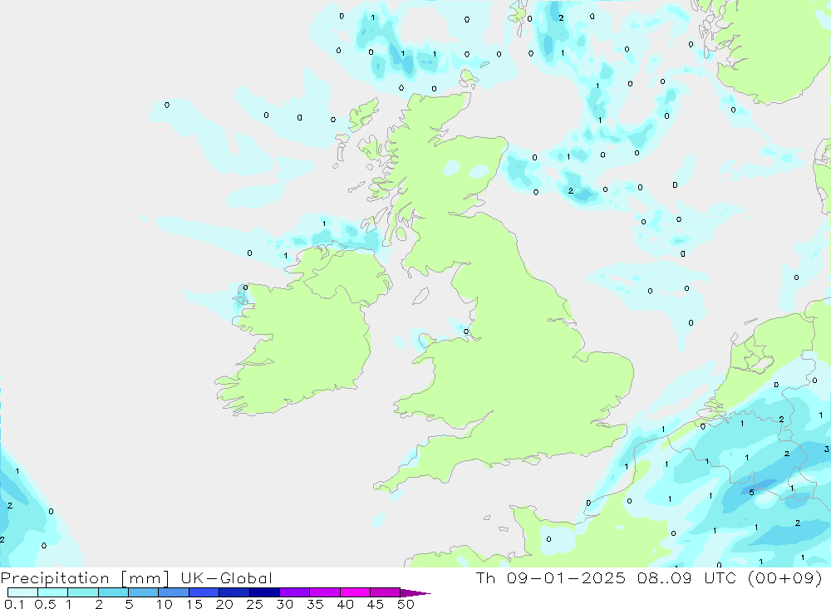Click the 1–2 mm legend swatch
Viewport: 831px width, 609px height.
click(x=83, y=592)
